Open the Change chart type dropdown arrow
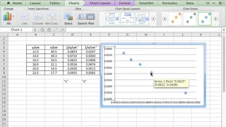This screenshot has width=226, height=127. tap(13, 16)
